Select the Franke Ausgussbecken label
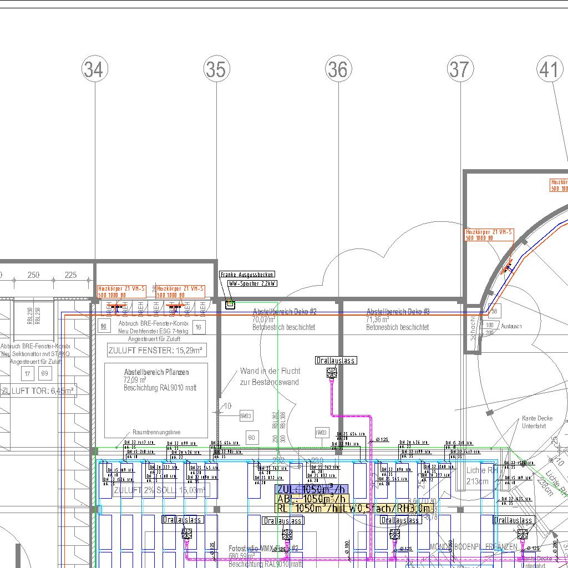This screenshot has height=568, width=568. (x=247, y=275)
